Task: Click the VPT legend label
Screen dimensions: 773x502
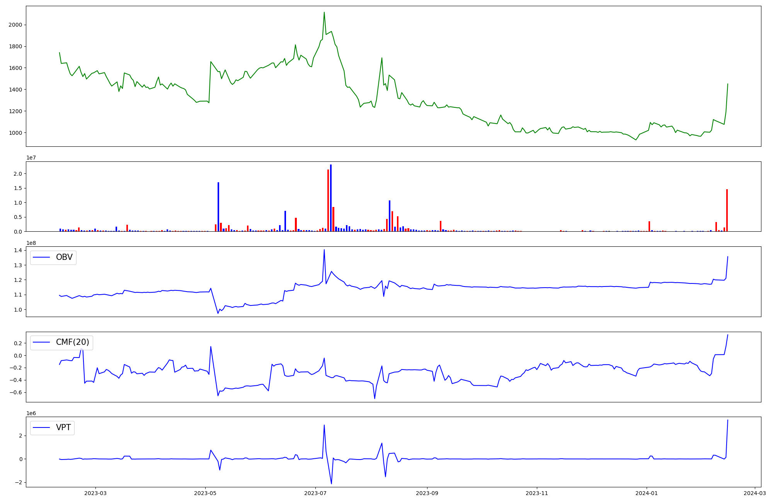Action: click(x=63, y=427)
